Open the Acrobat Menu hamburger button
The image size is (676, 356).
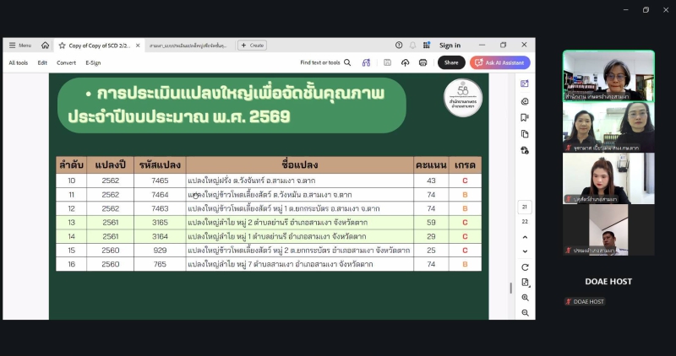point(19,46)
